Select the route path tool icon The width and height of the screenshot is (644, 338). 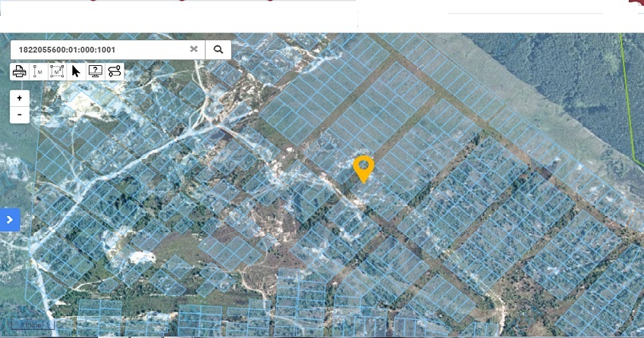[x=115, y=71]
